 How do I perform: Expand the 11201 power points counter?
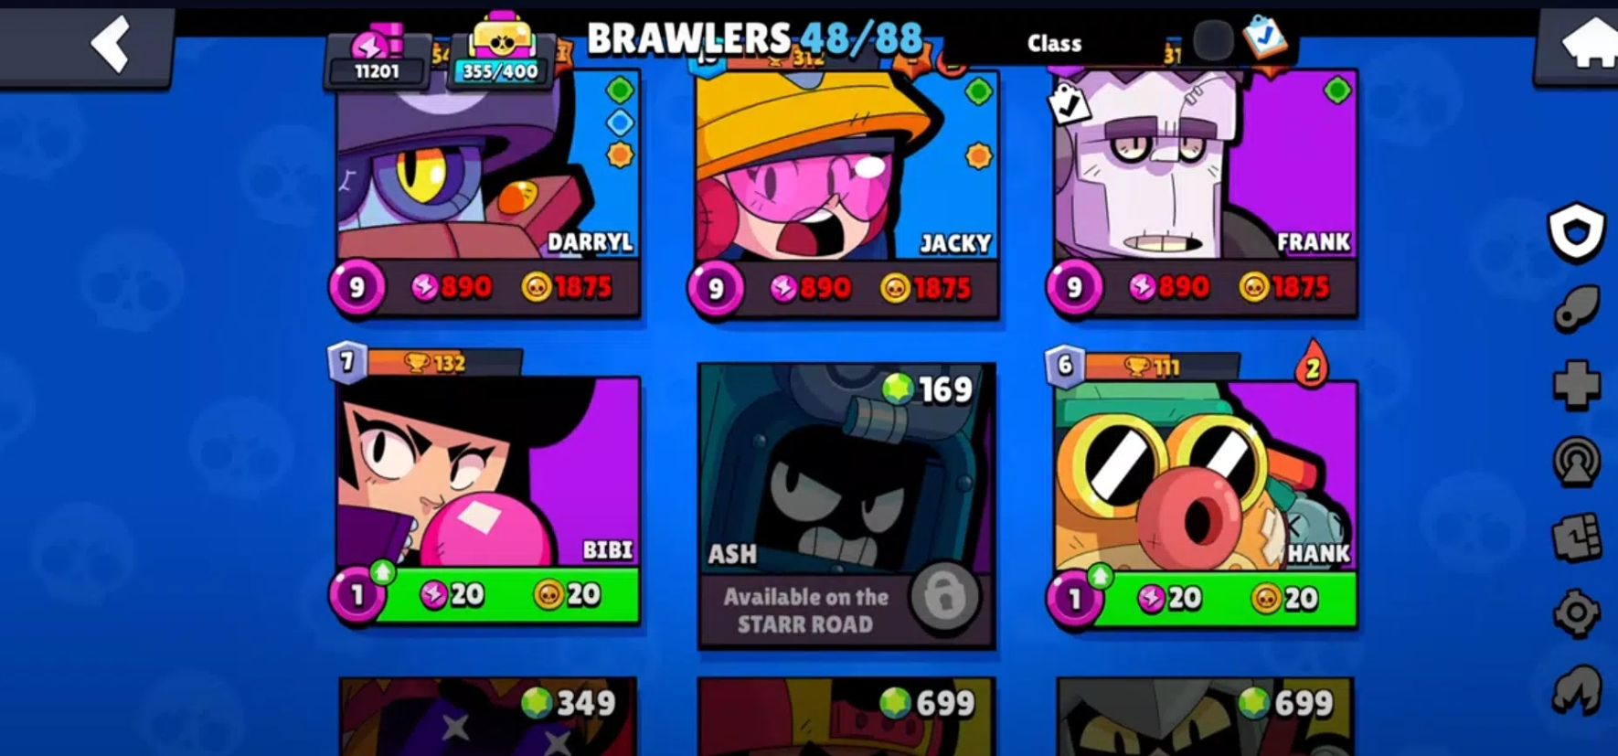(378, 57)
